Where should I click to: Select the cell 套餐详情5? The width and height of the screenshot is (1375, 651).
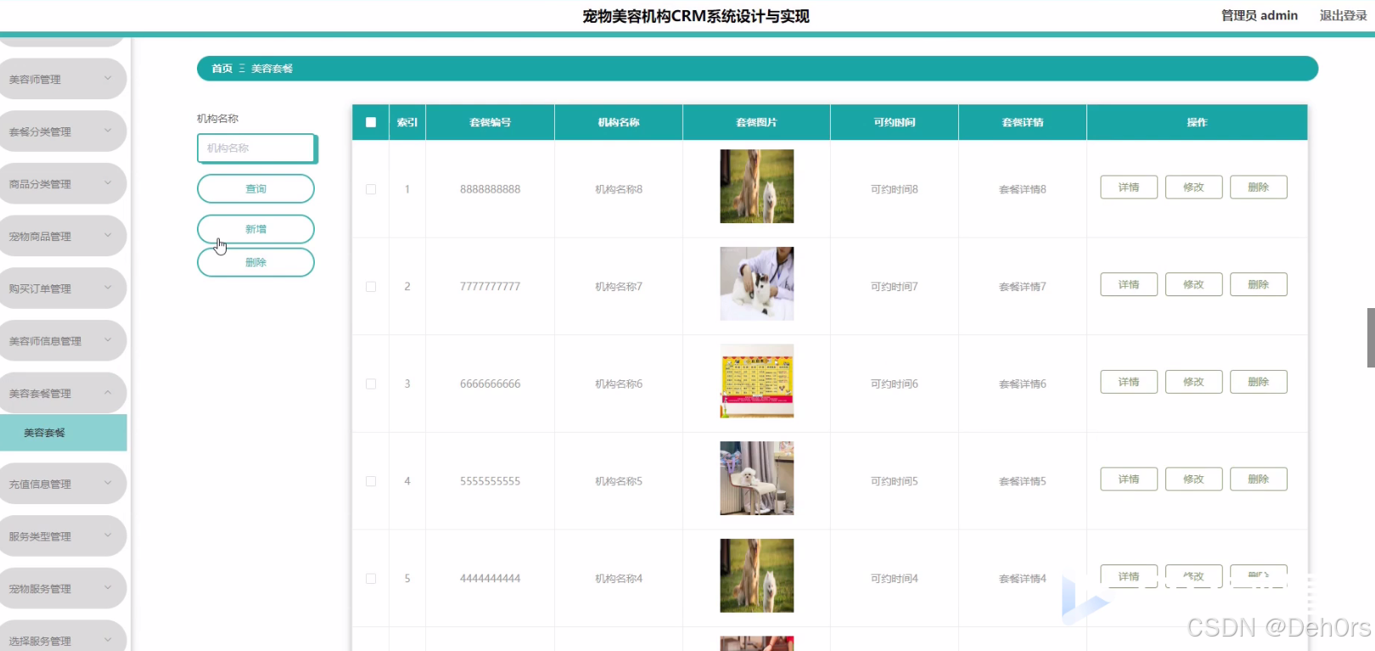(1023, 481)
